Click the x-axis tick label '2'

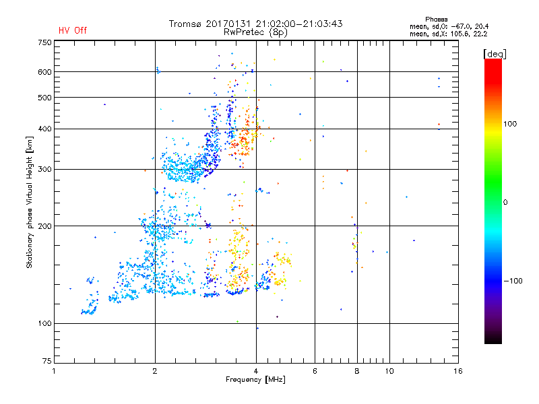coord(155,371)
